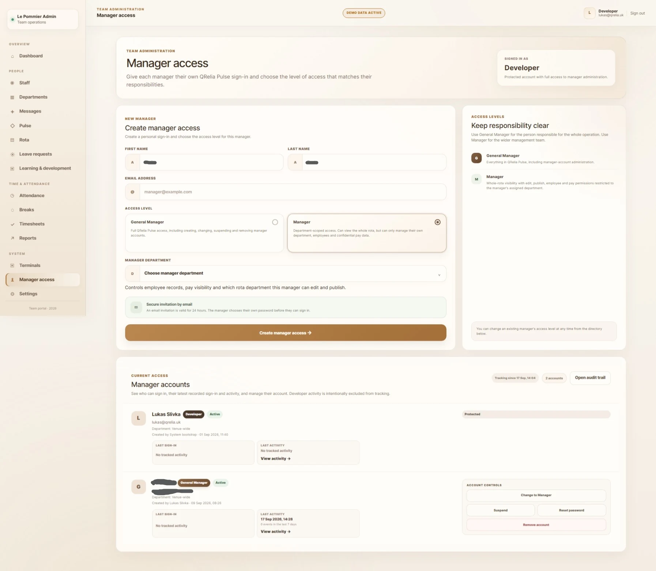Image resolution: width=656 pixels, height=571 pixels.
Task: Open Dashboard via its home icon
Action: coord(12,56)
